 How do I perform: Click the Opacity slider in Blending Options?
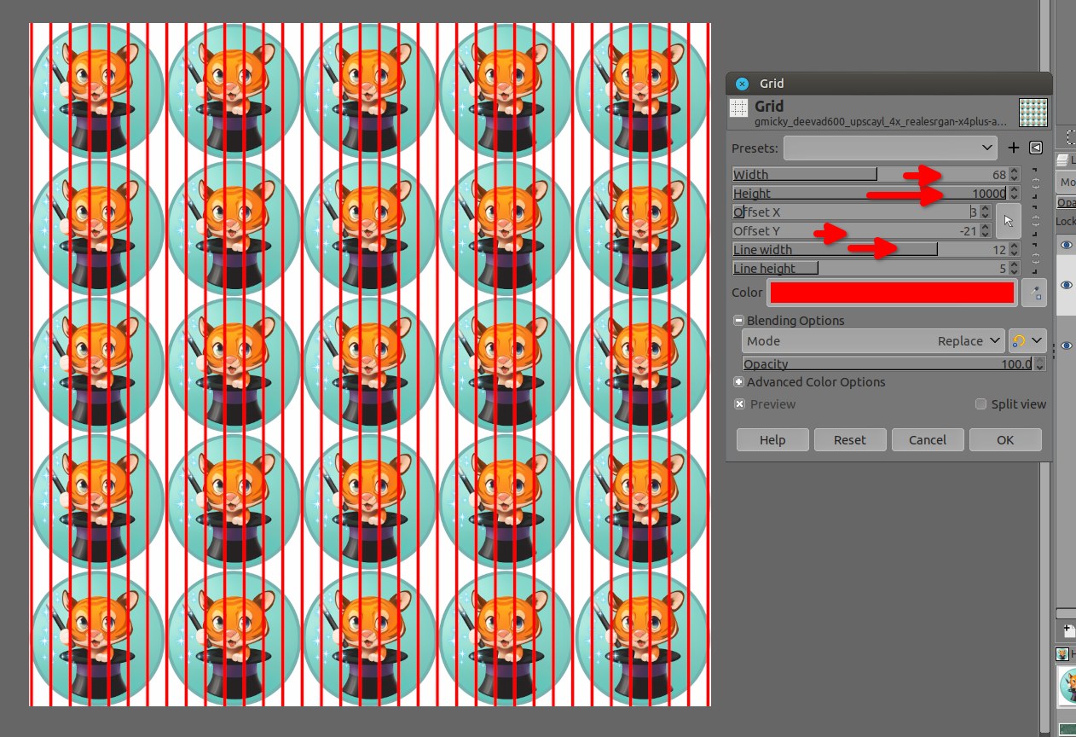click(888, 364)
